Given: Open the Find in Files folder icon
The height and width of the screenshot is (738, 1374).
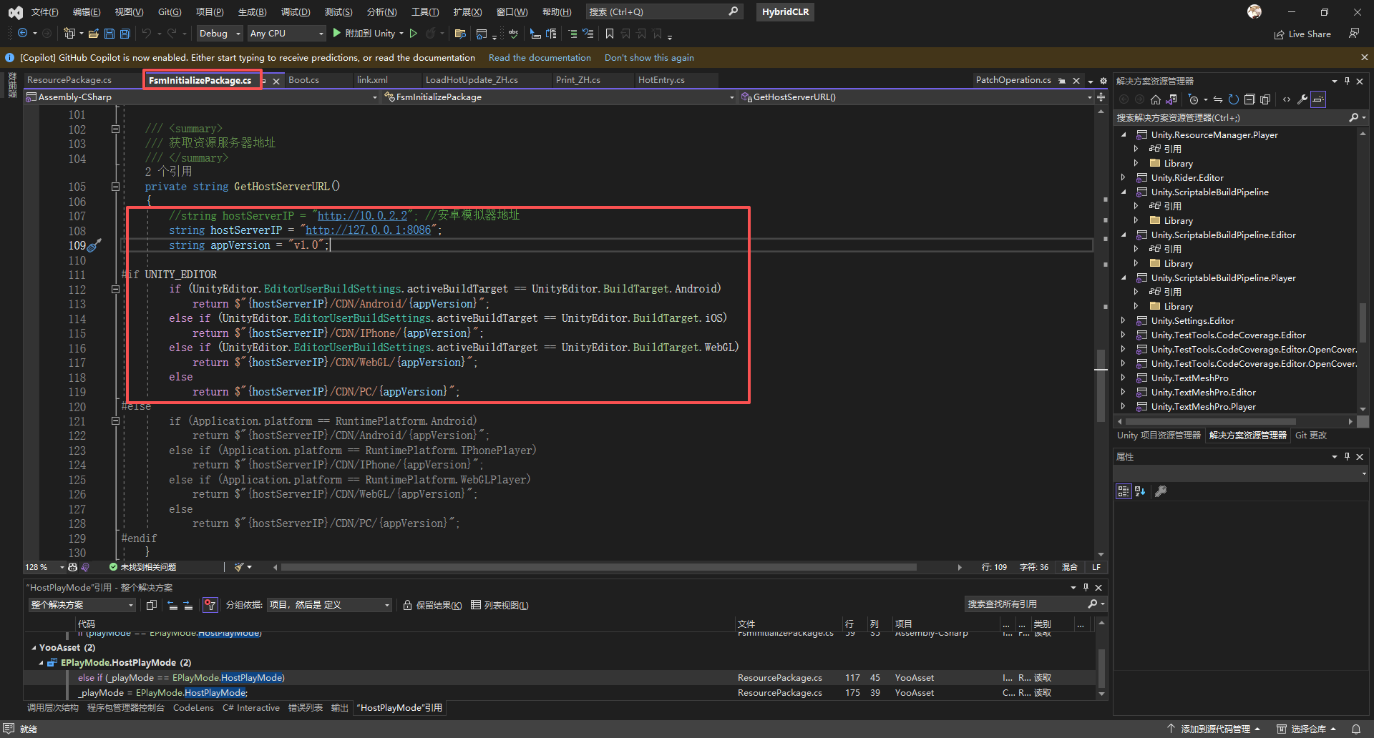Looking at the screenshot, I should pos(460,34).
